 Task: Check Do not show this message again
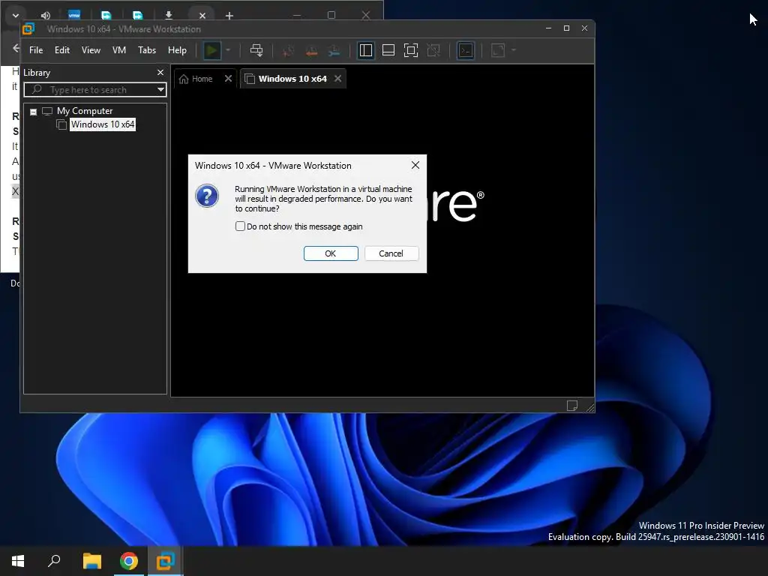[x=240, y=226]
